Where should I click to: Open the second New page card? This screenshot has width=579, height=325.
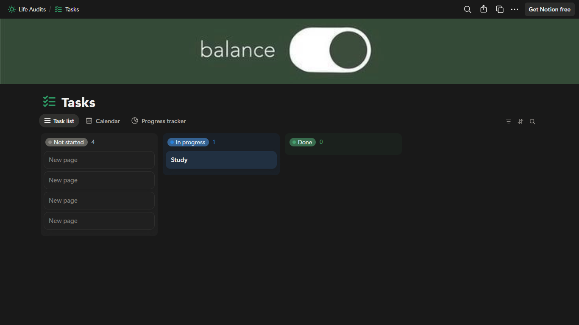99,180
